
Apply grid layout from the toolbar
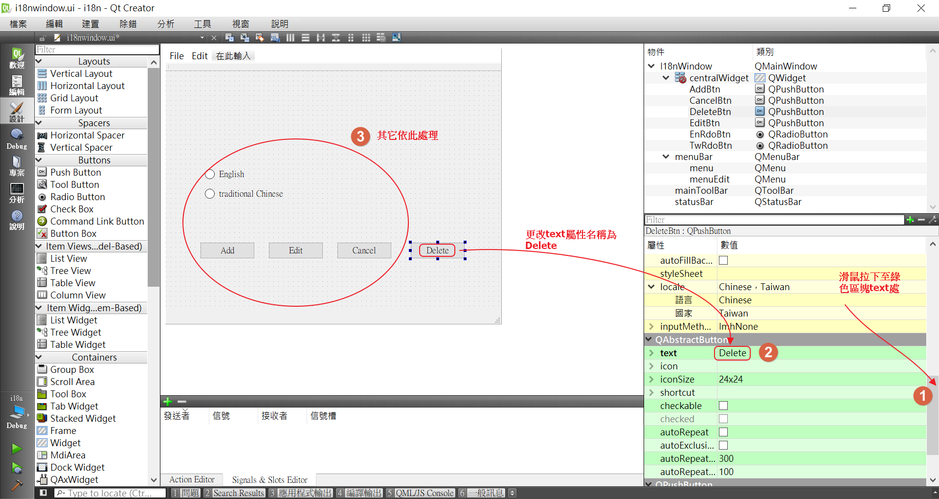(366, 38)
